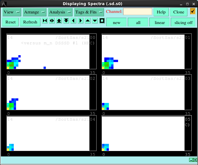Click the green X icon in status bar
The height and width of the screenshot is (165, 198).
click(195, 160)
